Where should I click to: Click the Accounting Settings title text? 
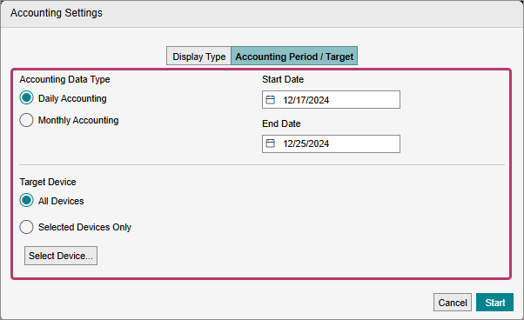pos(56,13)
